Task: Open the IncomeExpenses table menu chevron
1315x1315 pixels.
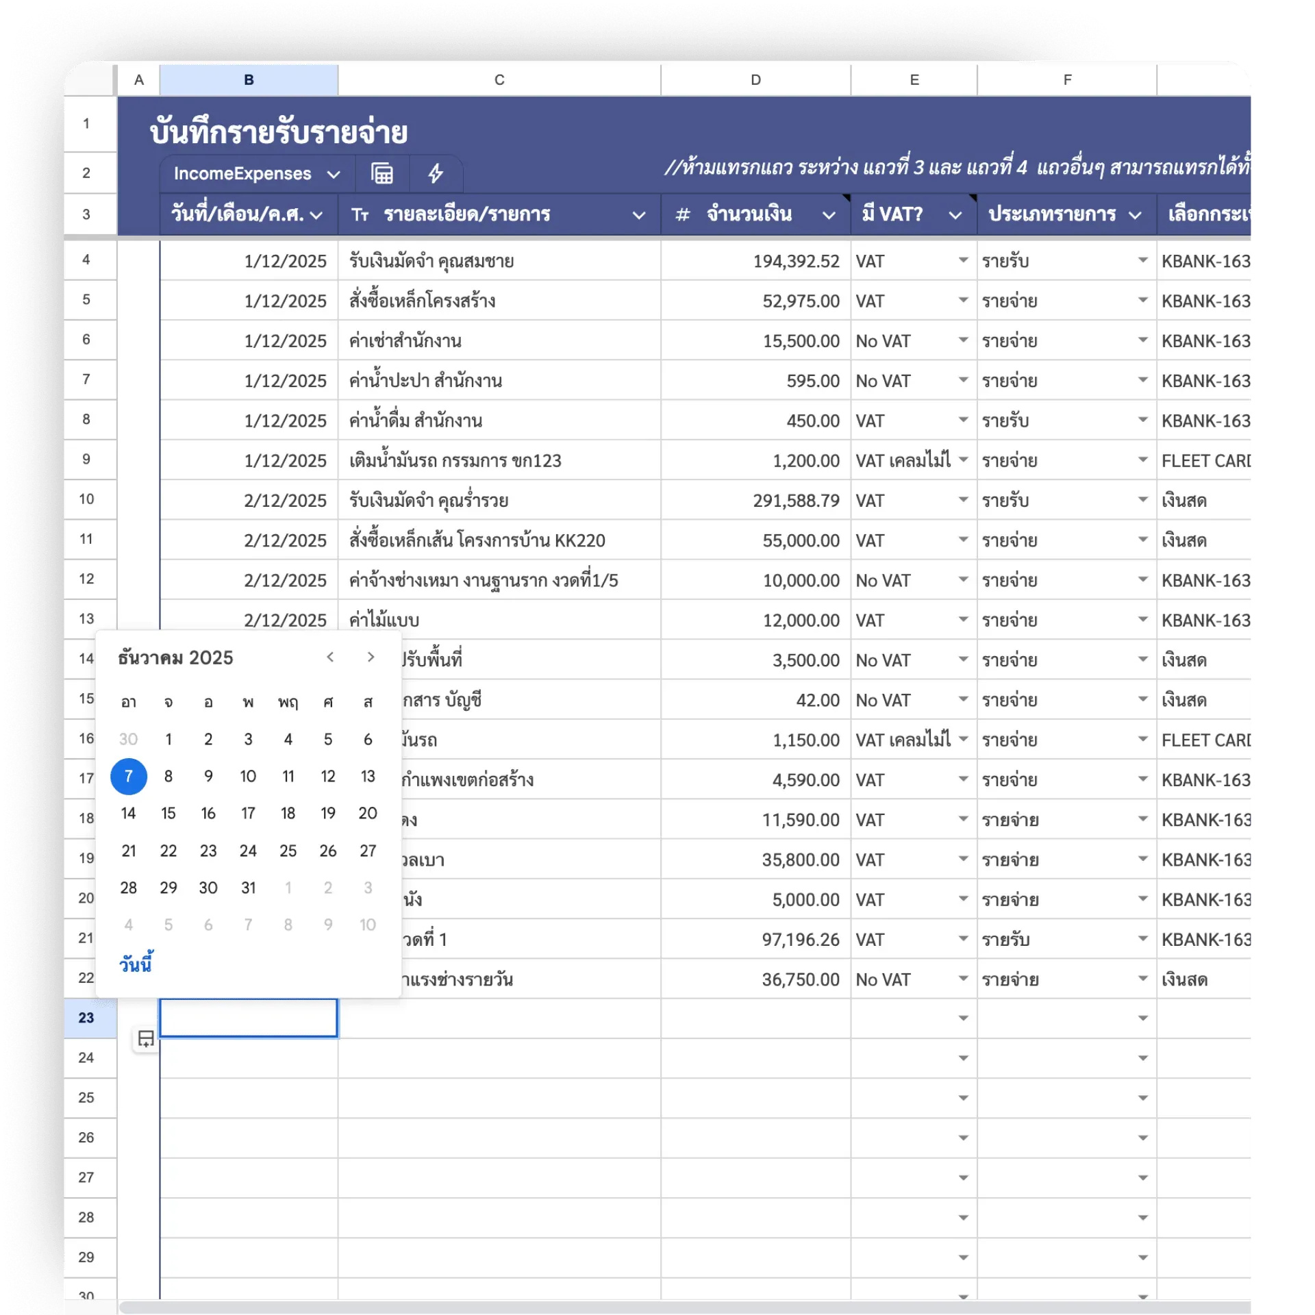Action: coord(334,175)
